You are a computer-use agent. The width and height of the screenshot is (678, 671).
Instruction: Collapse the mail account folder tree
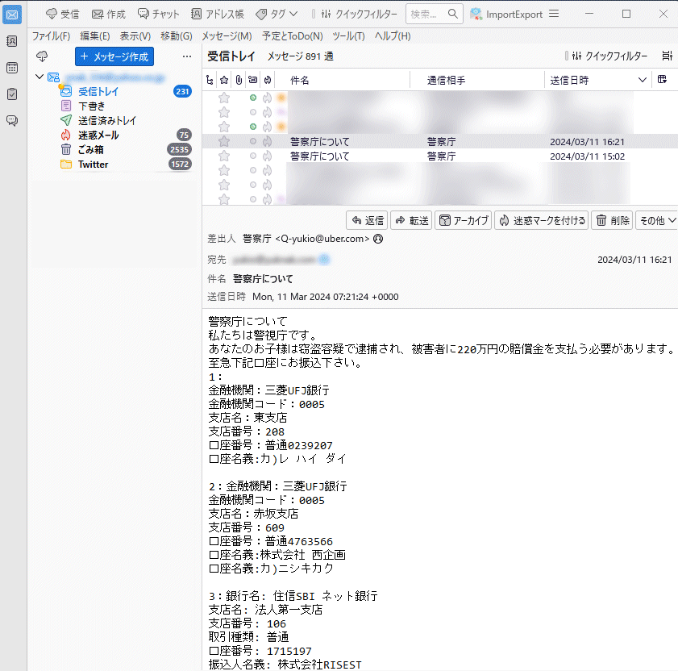click(39, 77)
